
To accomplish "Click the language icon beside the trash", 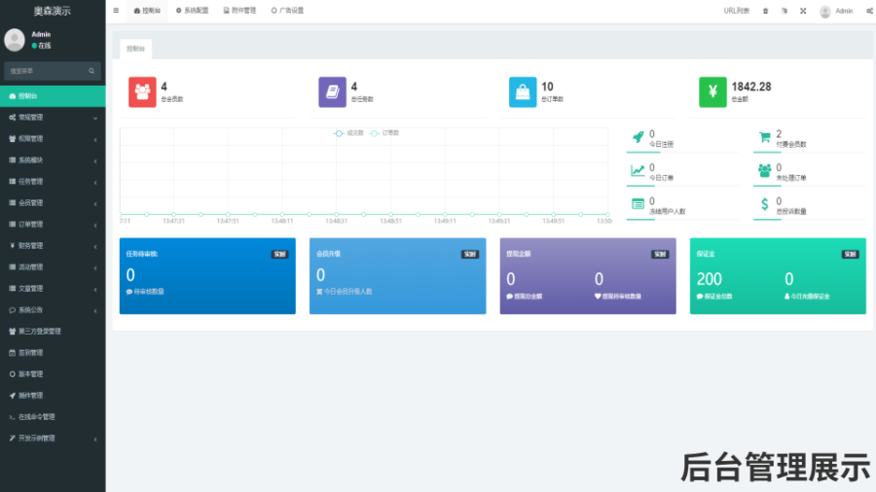I will click(785, 11).
